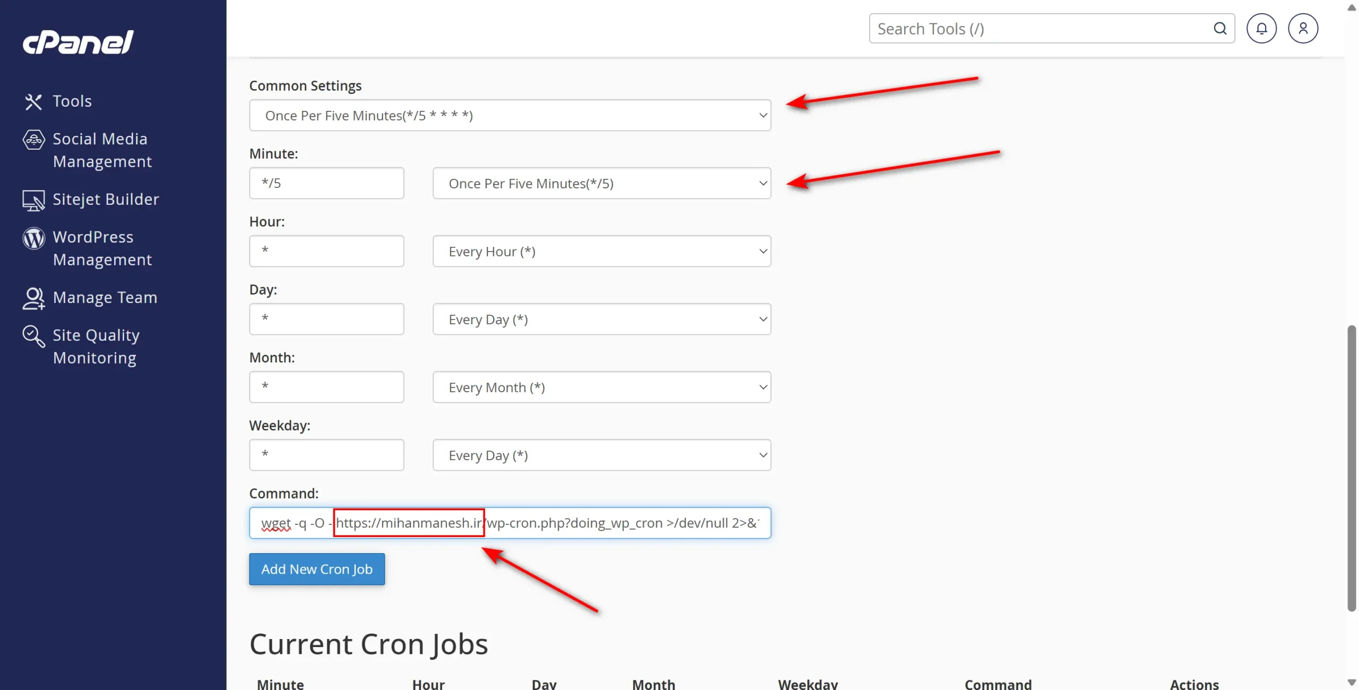Open WordPress Management from sidebar
The image size is (1359, 690).
pos(102,248)
